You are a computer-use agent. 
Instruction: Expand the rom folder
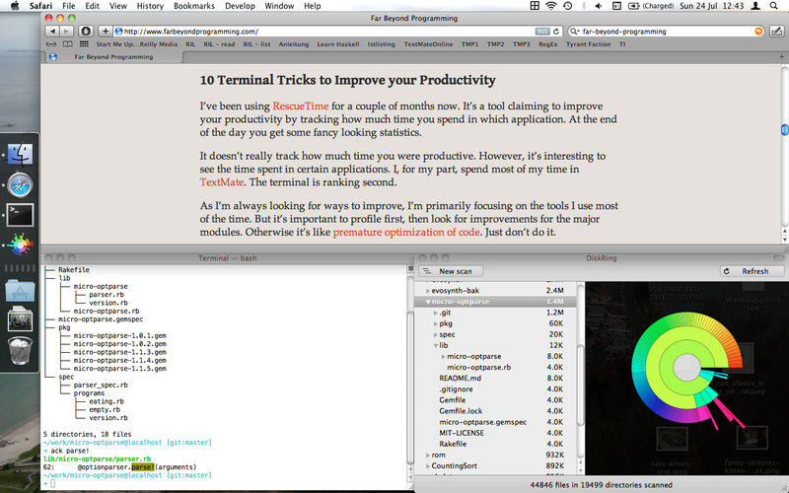pos(428,456)
